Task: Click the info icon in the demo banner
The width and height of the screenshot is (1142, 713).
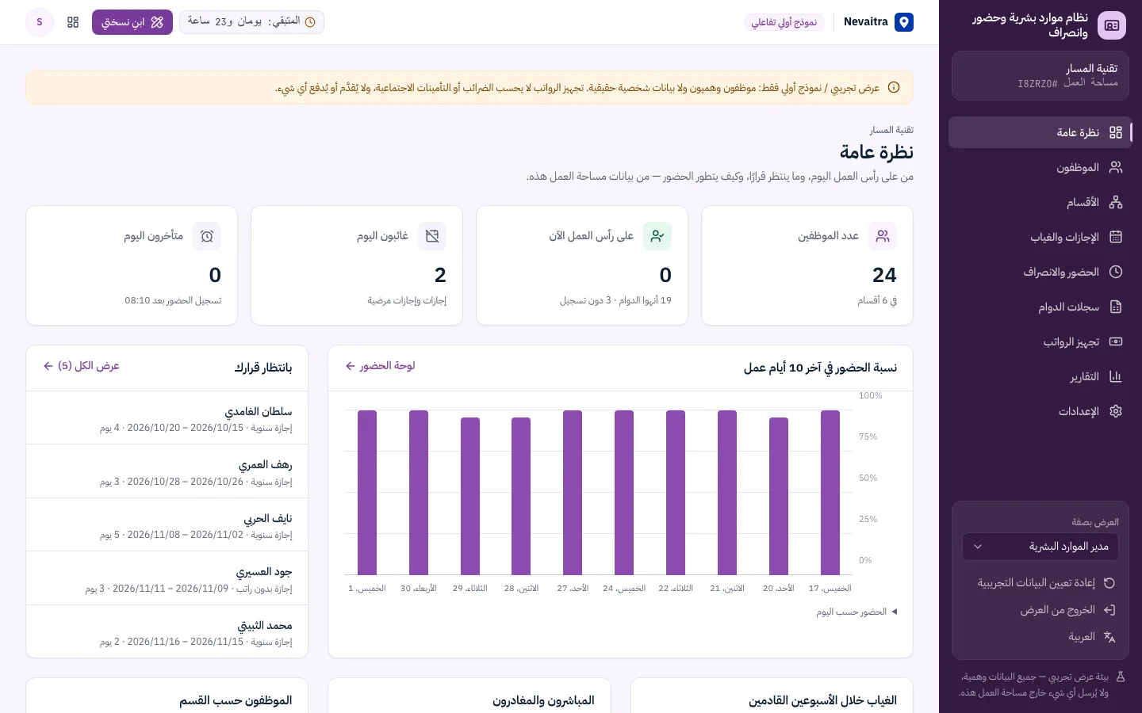Action: pos(894,88)
